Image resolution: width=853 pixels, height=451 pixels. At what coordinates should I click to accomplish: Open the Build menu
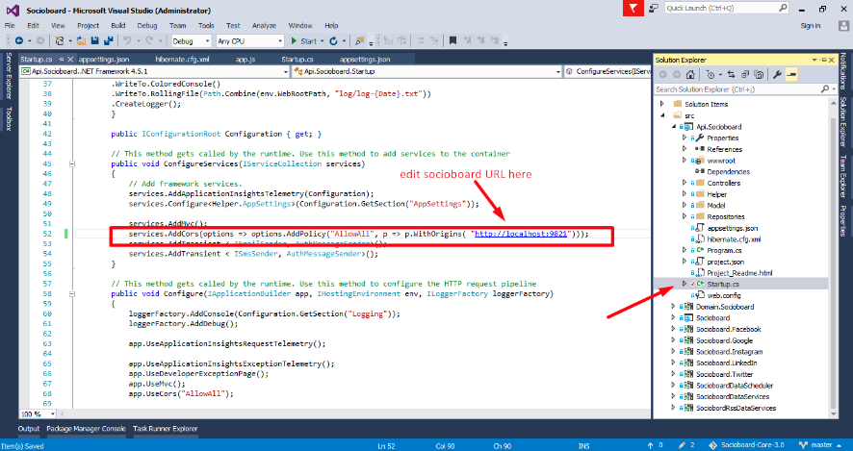click(118, 26)
